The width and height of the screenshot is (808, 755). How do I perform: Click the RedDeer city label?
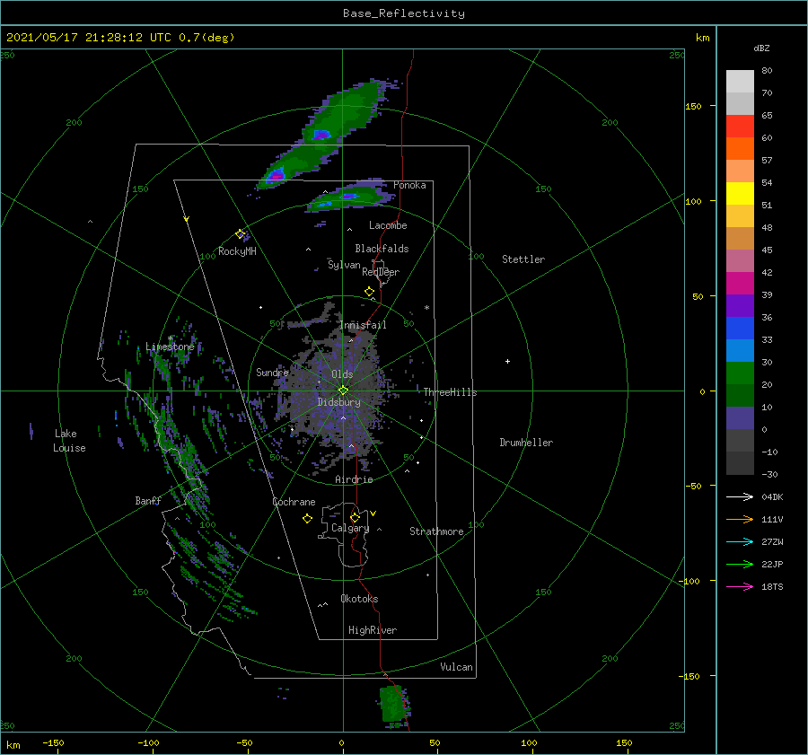point(381,272)
